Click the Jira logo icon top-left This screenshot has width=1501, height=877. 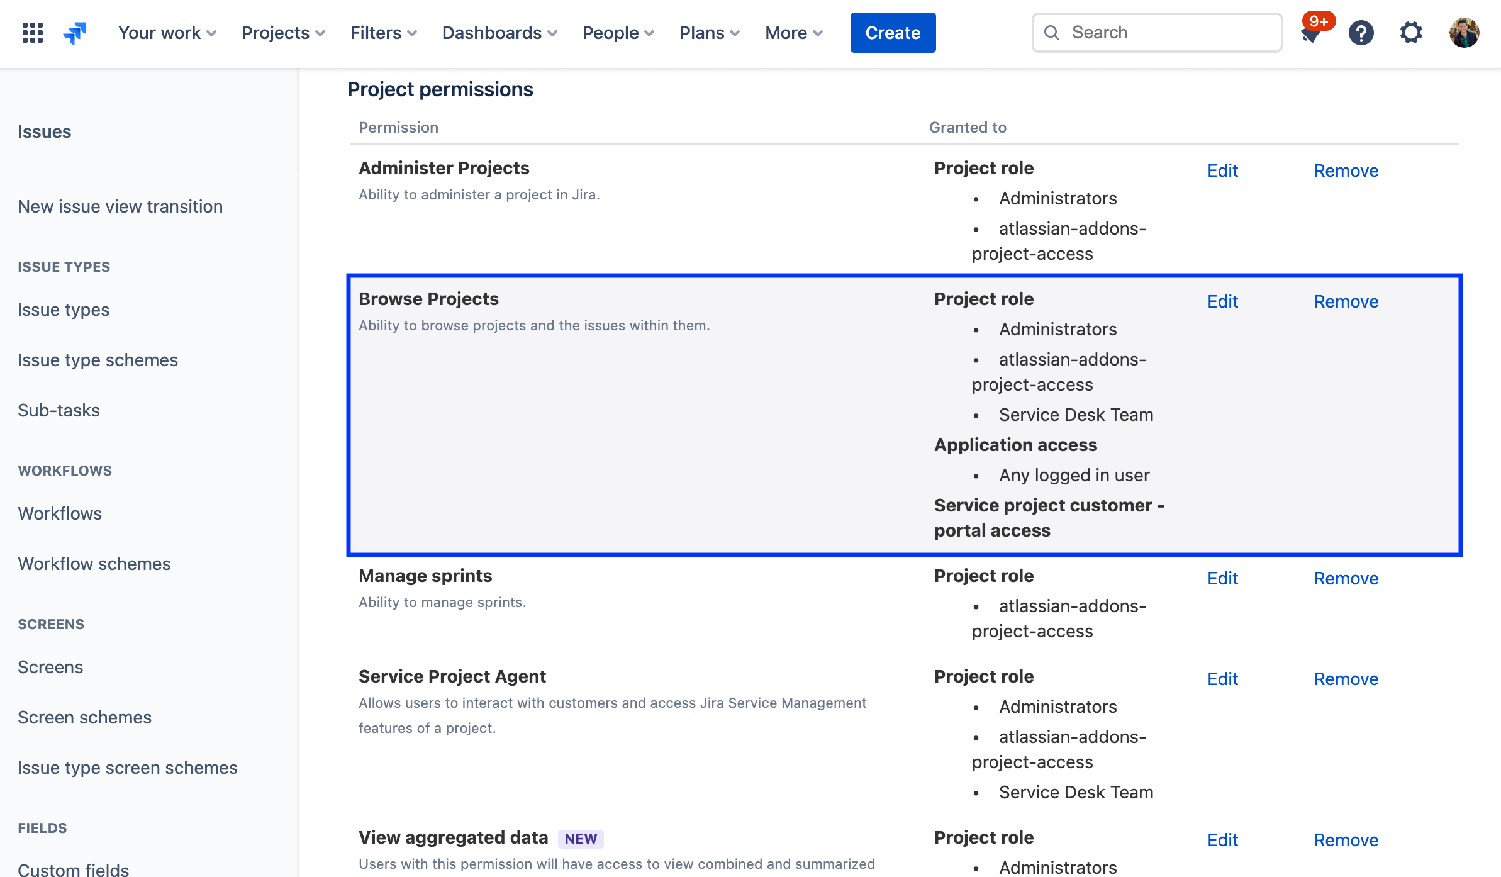76,31
